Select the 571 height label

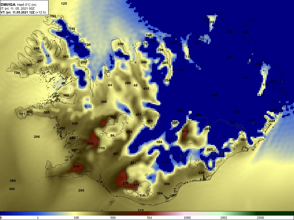136,185
